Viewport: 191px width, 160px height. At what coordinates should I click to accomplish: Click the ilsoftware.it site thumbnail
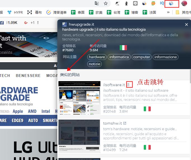click(x=79, y=98)
